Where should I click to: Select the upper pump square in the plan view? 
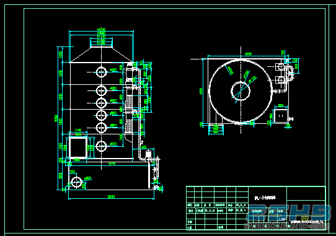coord(280,67)
